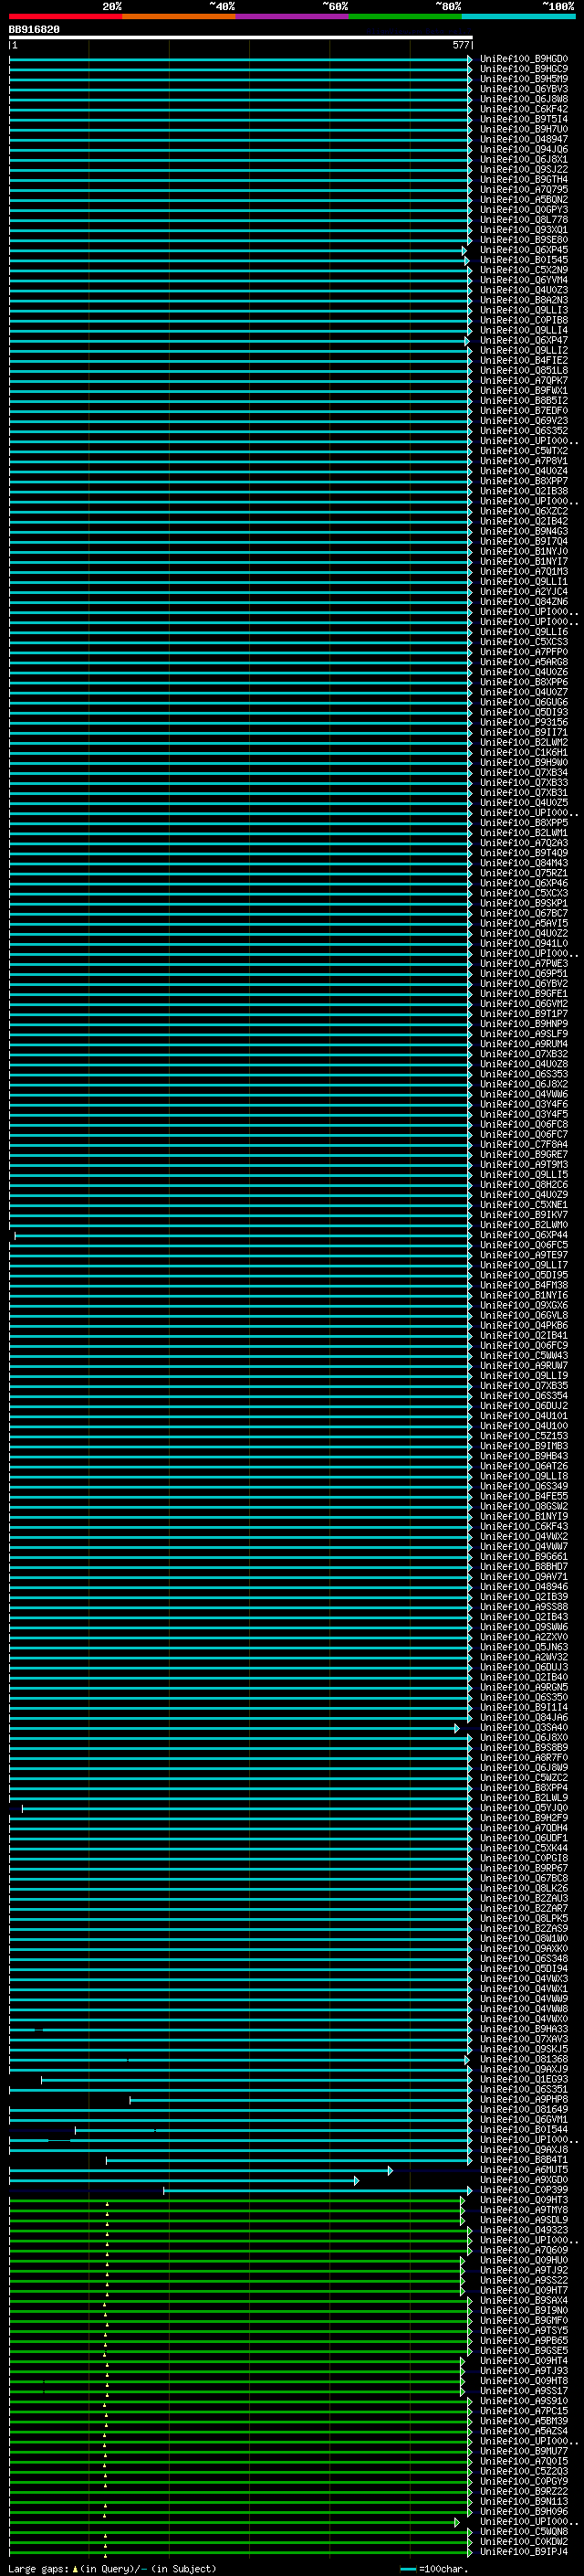This screenshot has height=2576, width=584.
Task: Open hit UniRef100_Q6AT26
Action: click(524, 1466)
